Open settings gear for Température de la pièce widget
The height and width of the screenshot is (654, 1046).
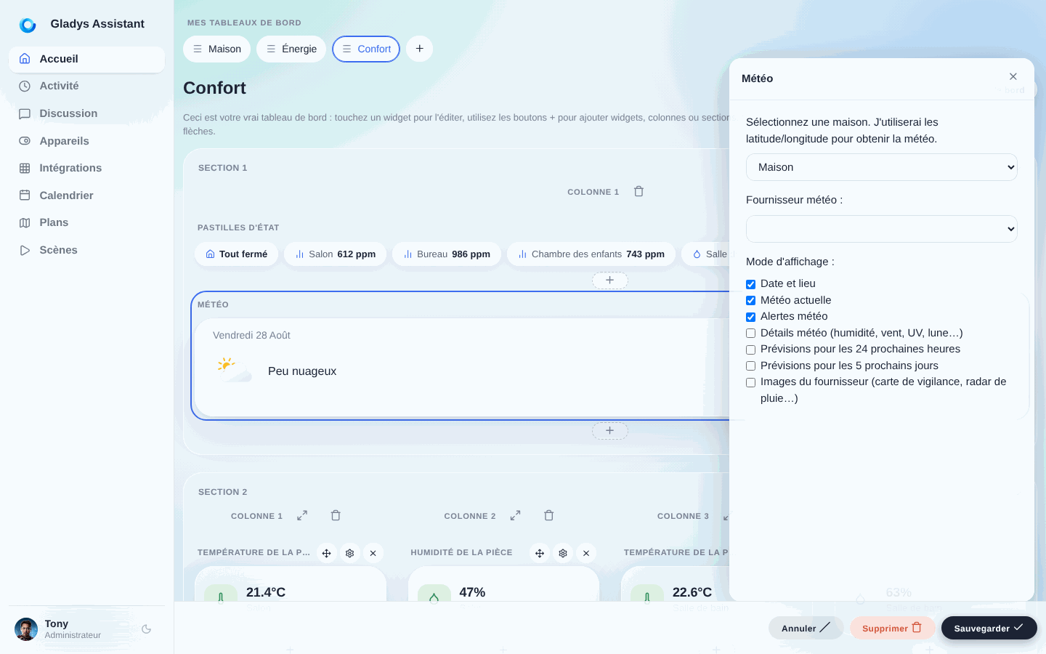(350, 553)
